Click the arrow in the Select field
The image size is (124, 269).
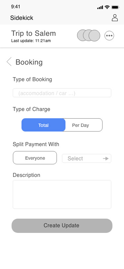coord(106,158)
